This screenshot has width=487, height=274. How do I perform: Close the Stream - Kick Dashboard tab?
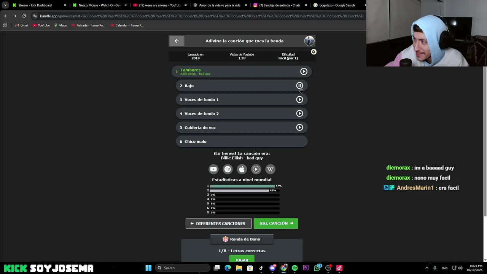(x=65, y=5)
